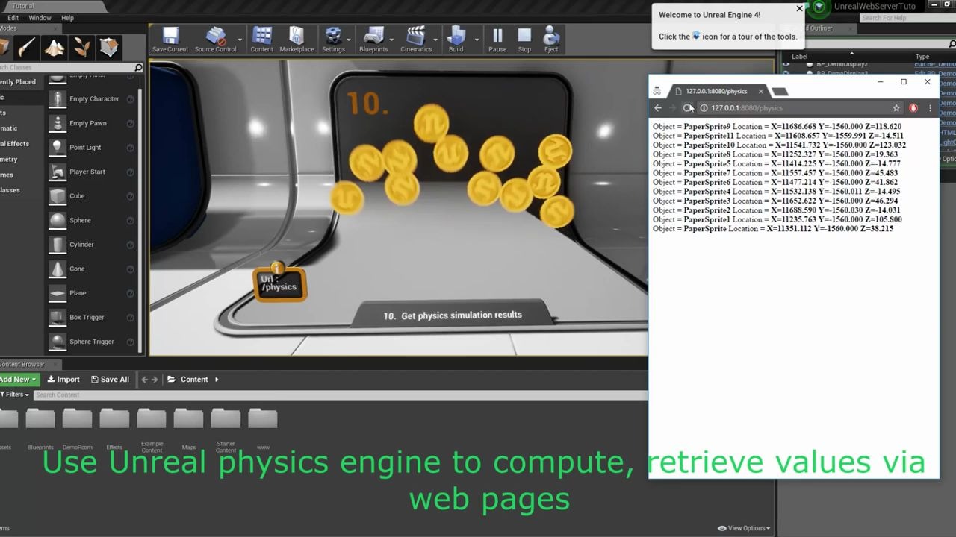The width and height of the screenshot is (956, 537).
Task: Select the Sphere class
Action: [92, 220]
